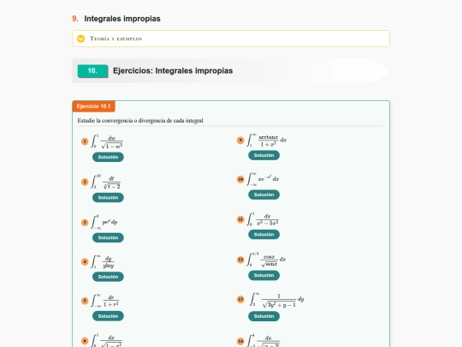462x347 pixels.
Task: Show Solución for integral 1 with sqrt(1-w²)
Action: (108, 157)
